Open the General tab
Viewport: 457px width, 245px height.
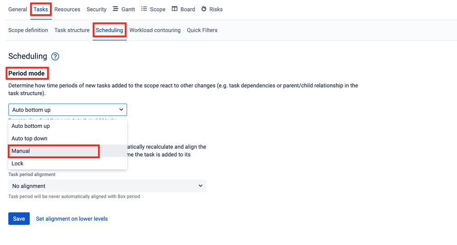pos(17,9)
